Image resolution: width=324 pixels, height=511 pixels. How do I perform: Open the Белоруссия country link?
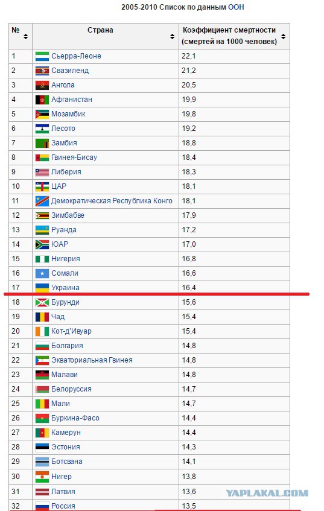tap(71, 389)
